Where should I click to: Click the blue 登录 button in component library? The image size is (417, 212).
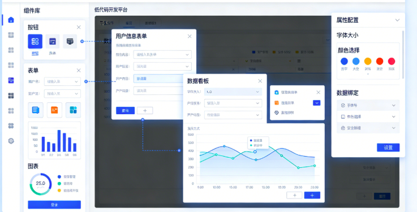pyautogui.click(x=54, y=205)
